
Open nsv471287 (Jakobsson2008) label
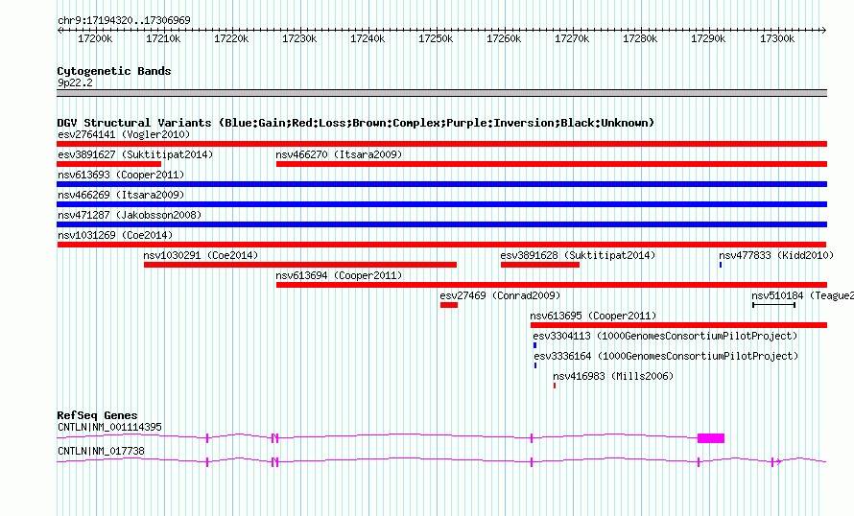130,215
